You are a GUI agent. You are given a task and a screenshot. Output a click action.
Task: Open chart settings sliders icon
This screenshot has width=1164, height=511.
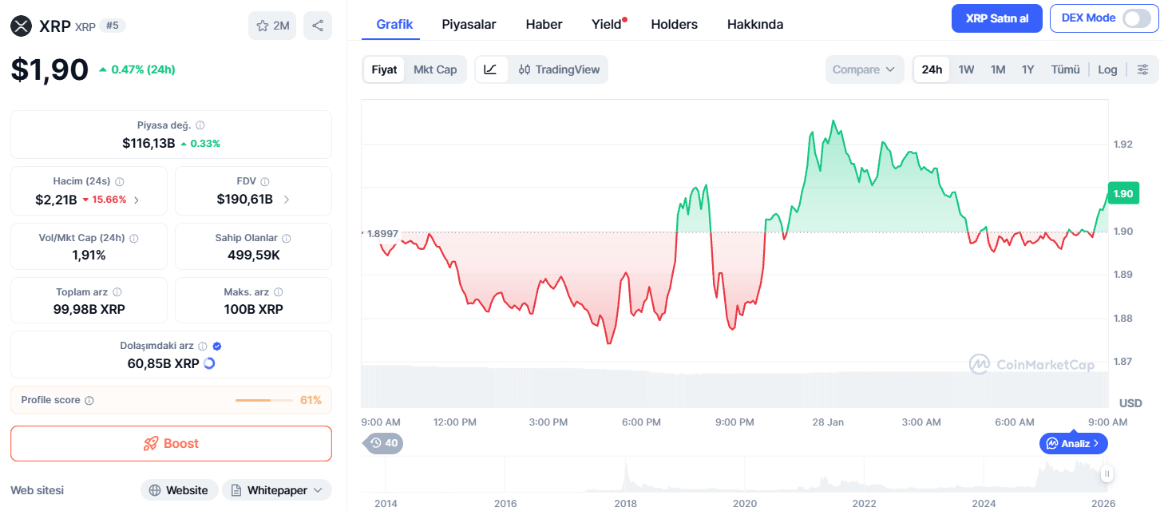coord(1143,69)
